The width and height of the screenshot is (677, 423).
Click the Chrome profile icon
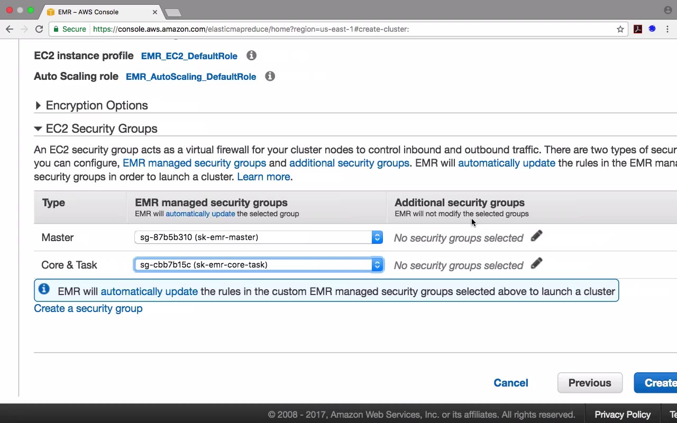pos(667,10)
